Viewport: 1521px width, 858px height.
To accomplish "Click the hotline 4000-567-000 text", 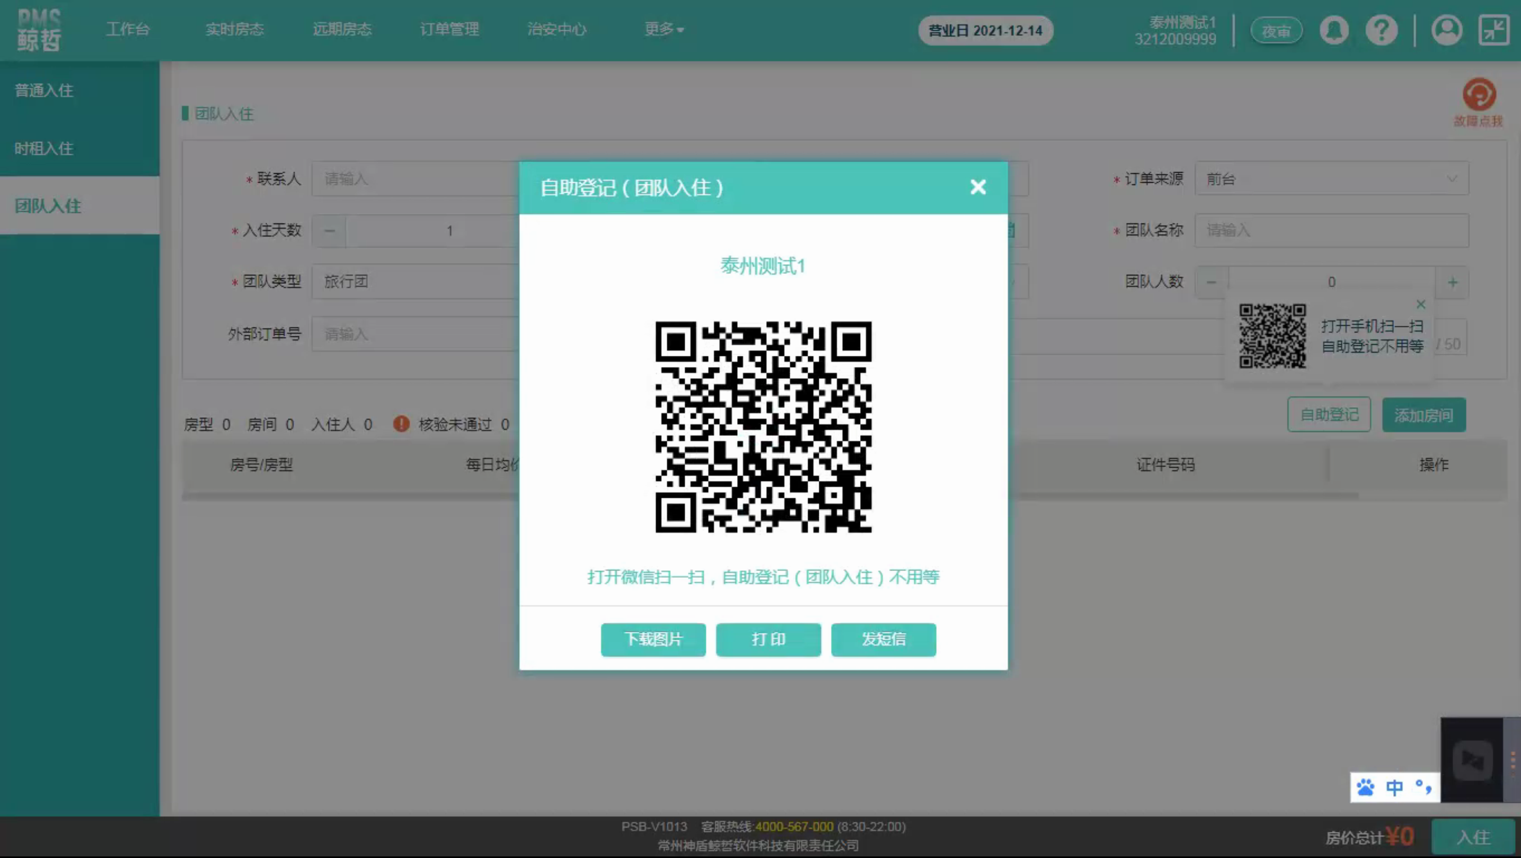I will (x=794, y=827).
